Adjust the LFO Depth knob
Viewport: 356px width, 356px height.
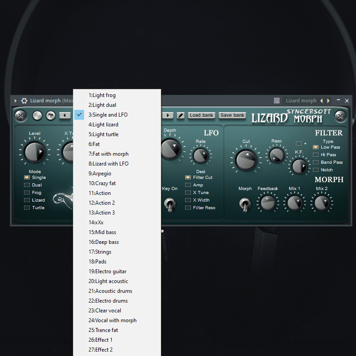pyautogui.click(x=171, y=150)
